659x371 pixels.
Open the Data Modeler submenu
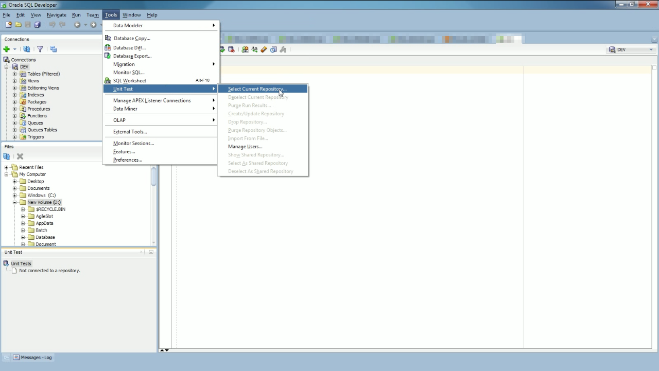(161, 25)
